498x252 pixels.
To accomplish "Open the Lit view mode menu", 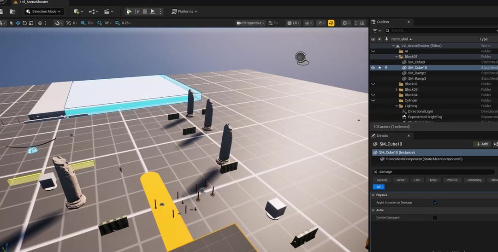I will tap(293, 23).
